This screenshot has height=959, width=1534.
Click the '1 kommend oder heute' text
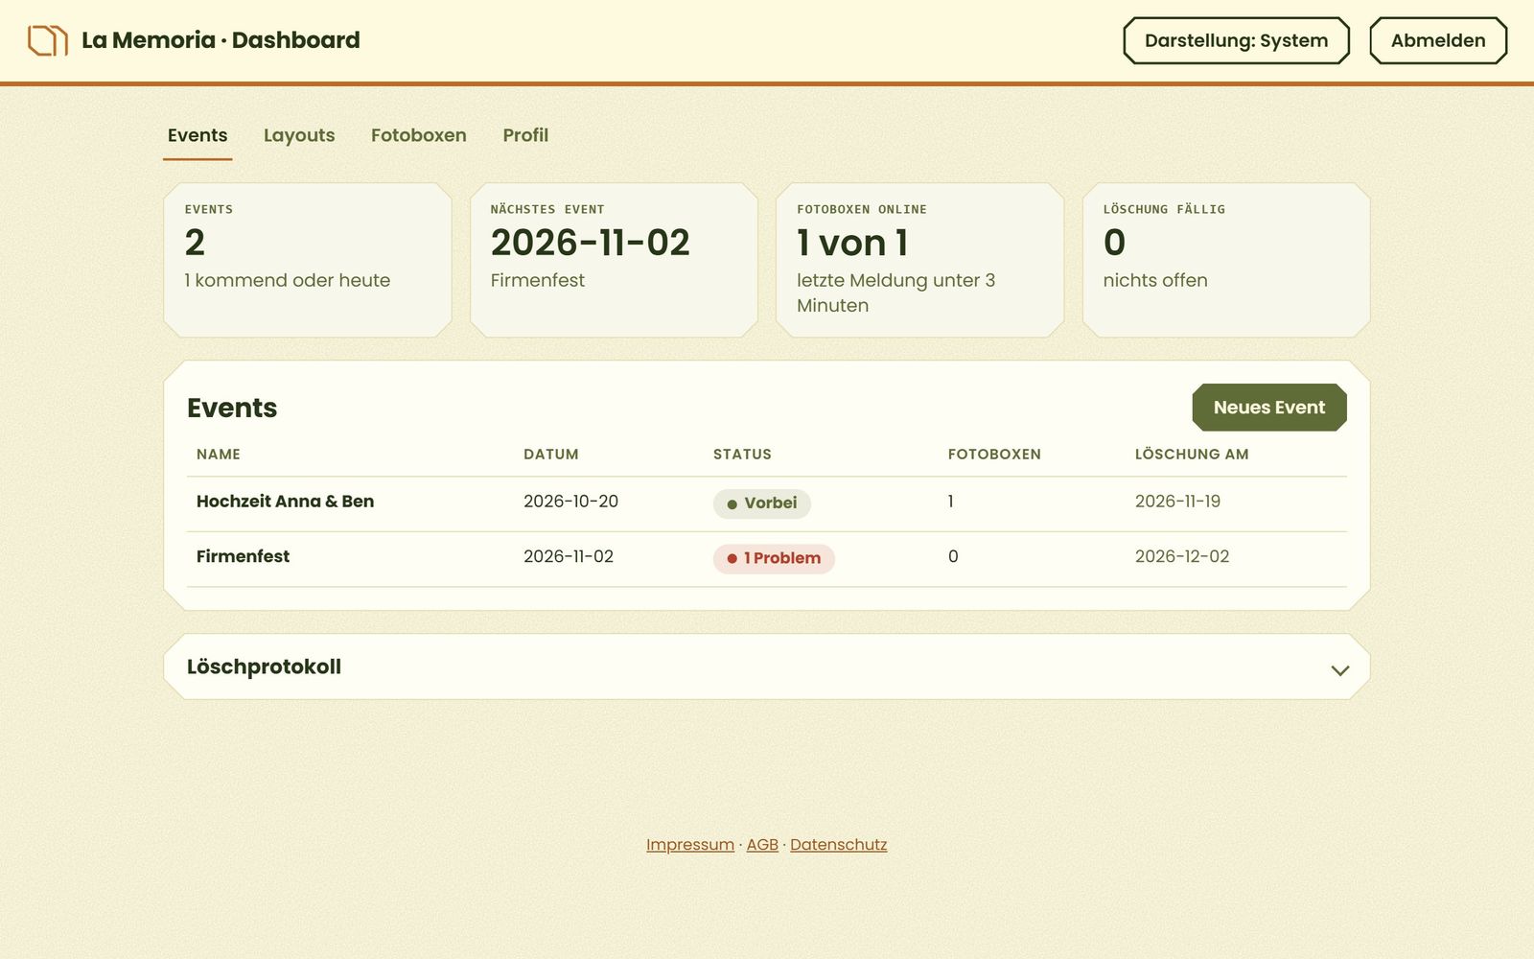click(288, 280)
